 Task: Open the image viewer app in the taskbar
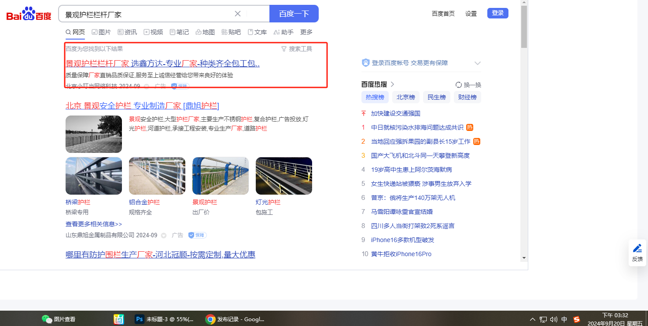click(x=118, y=319)
